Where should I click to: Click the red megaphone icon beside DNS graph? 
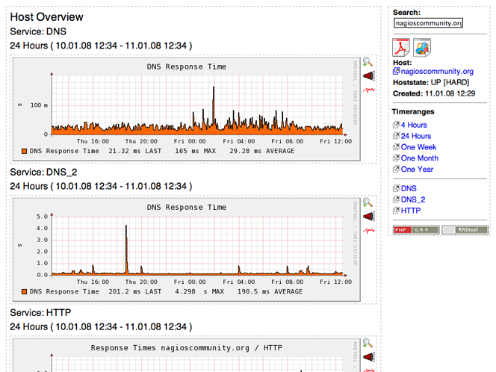pyautogui.click(x=368, y=76)
